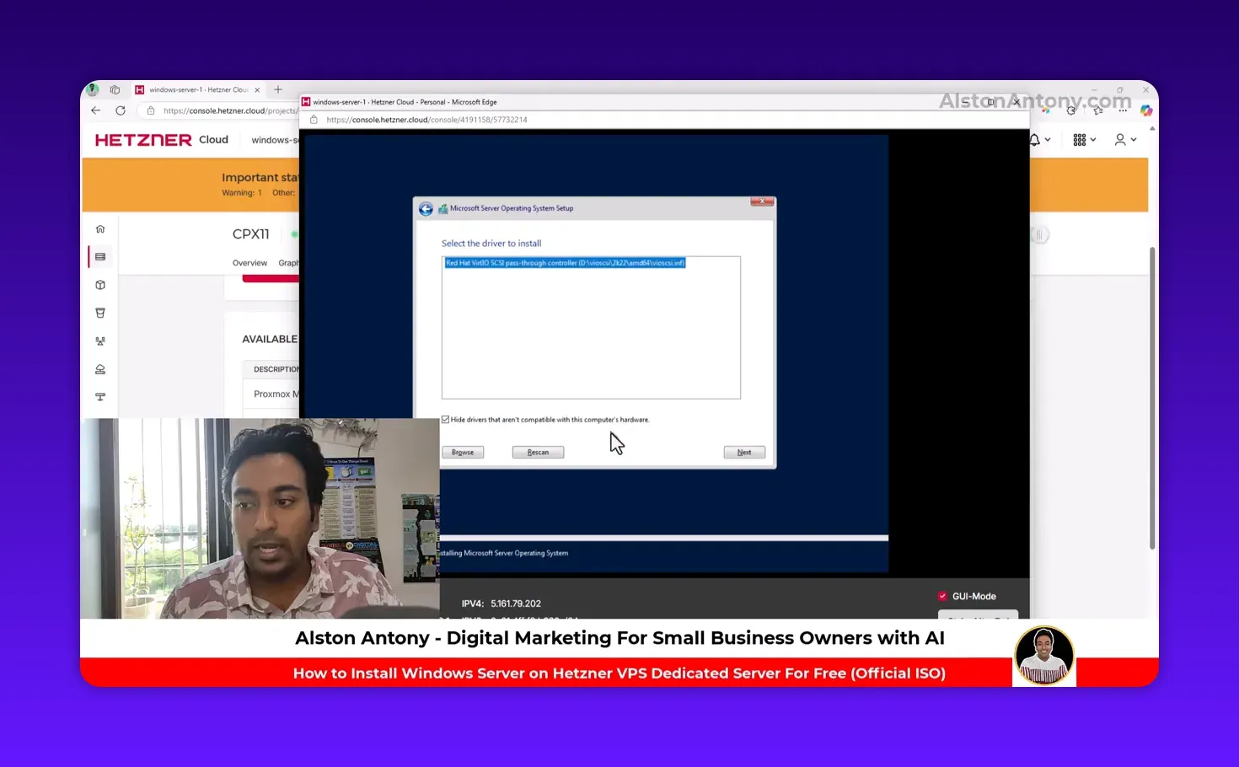
Task: Reload the page with browser refresh icon
Action: 121,110
